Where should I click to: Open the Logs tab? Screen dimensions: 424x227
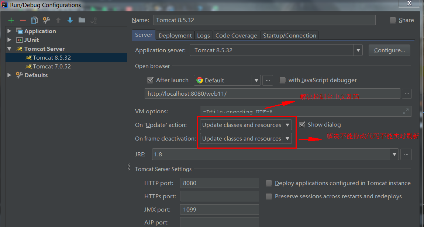click(x=203, y=36)
